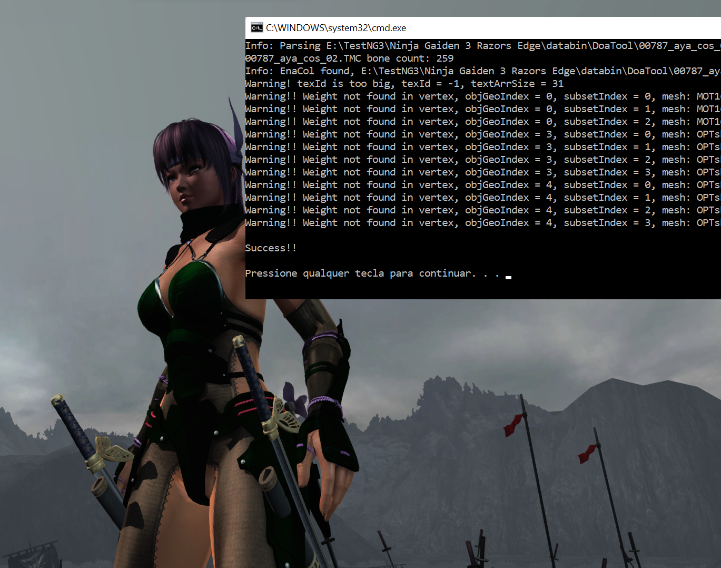The image size is (721, 568).
Task: Click warning line objGeoIndex = 4, subsetIndex = 3
Action: (483, 223)
